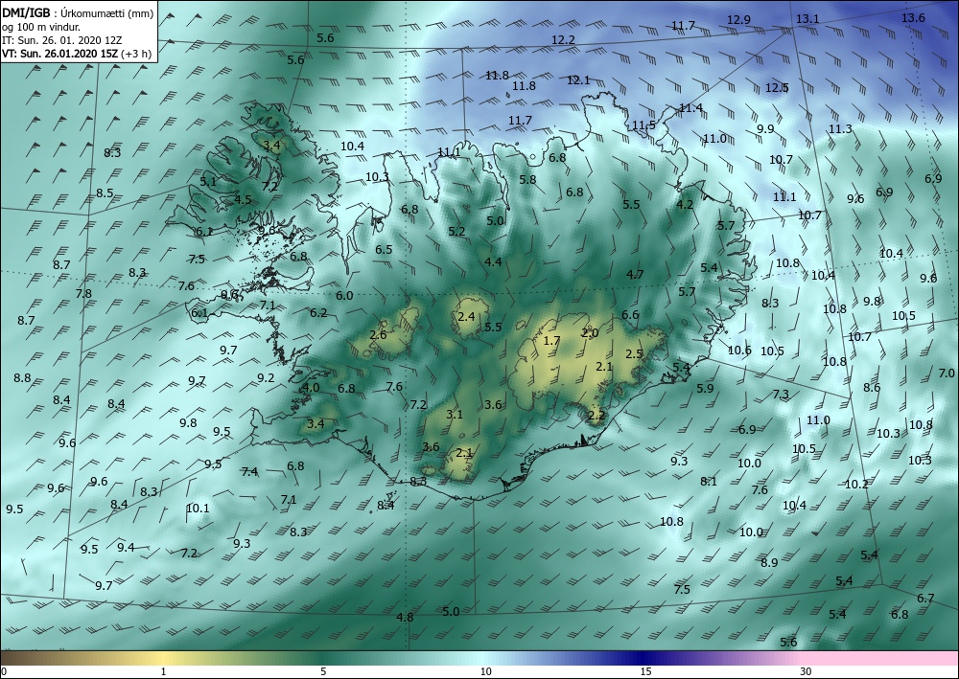Click the 11.3 value label

(840, 129)
